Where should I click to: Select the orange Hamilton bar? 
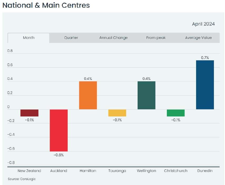(x=88, y=95)
